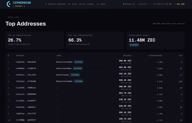The image size is (192, 123).
Task: Click the 2.98% transparent value
Action: point(160,75)
